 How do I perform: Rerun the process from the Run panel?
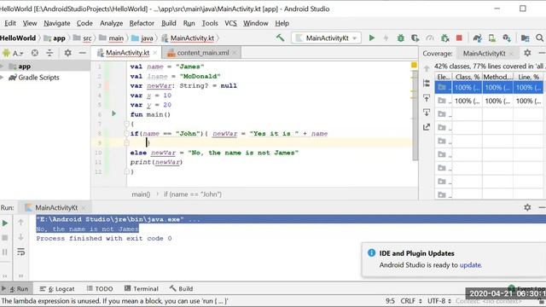(5, 223)
